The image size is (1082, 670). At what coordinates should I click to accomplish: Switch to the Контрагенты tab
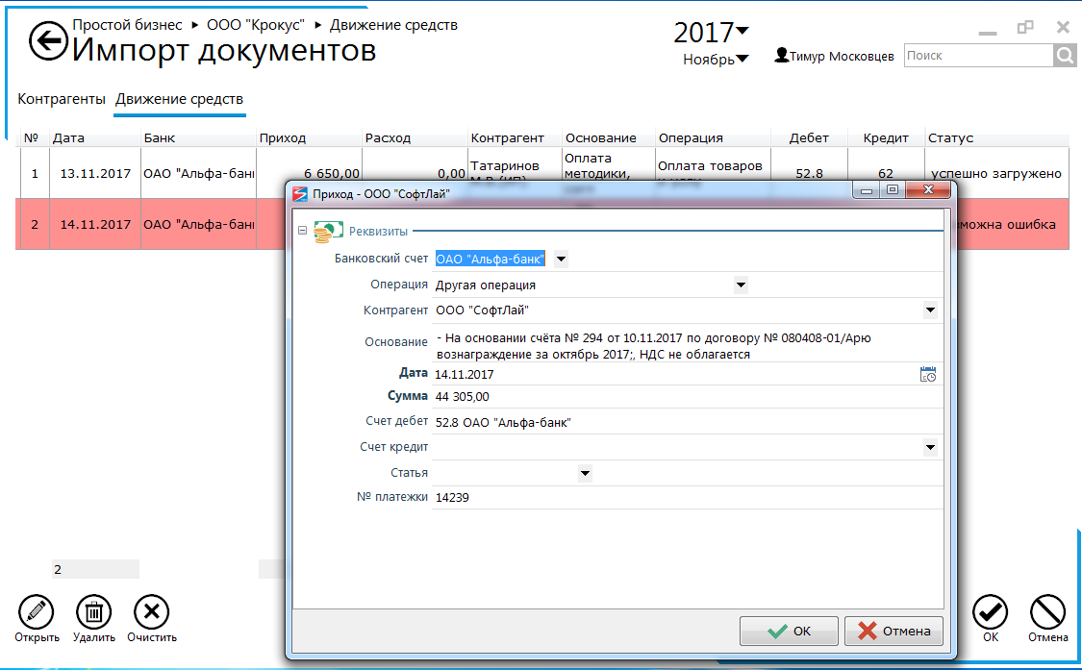point(61,99)
